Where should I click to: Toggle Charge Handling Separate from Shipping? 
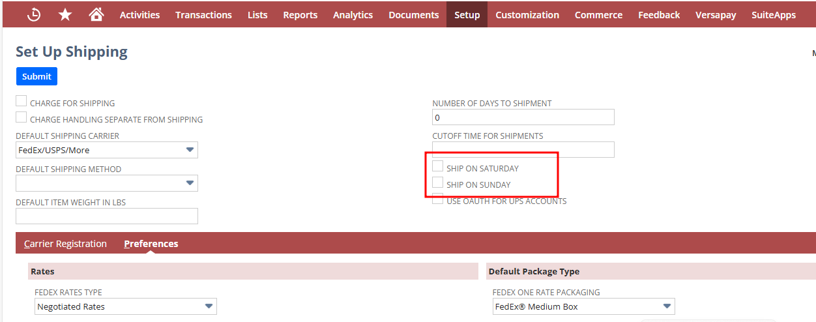[22, 118]
